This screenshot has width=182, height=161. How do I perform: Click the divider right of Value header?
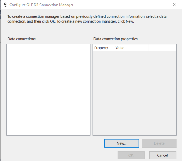click(x=148, y=48)
